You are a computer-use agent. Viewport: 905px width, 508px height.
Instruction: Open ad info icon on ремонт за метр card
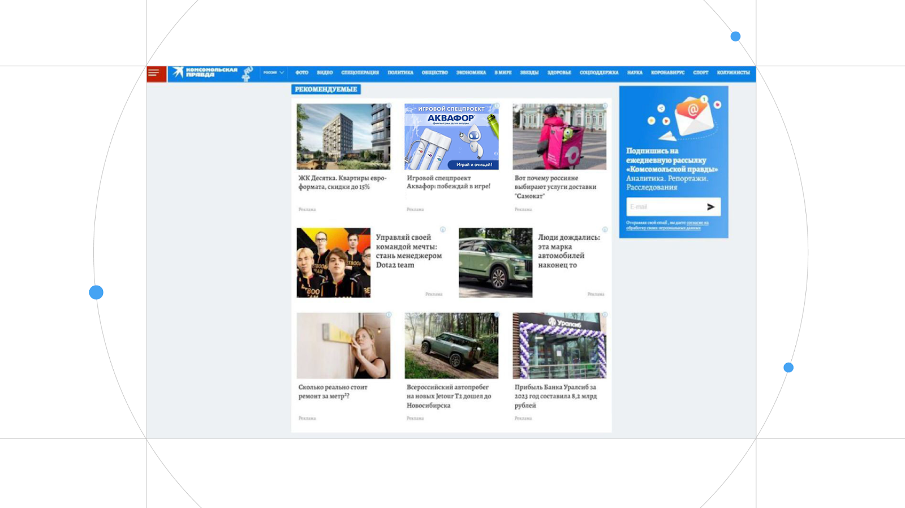(x=389, y=315)
